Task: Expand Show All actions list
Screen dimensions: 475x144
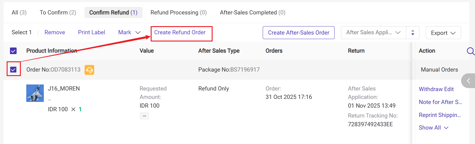Action: pyautogui.click(x=433, y=128)
